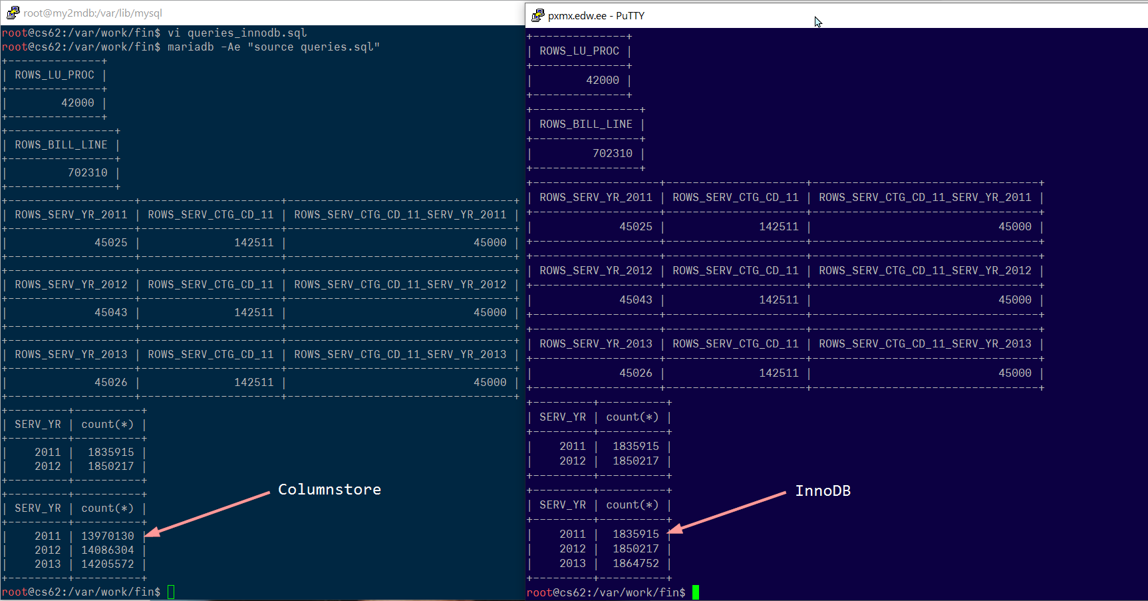Click ROWS_BILL_LINE header in the right terminal

(585, 124)
